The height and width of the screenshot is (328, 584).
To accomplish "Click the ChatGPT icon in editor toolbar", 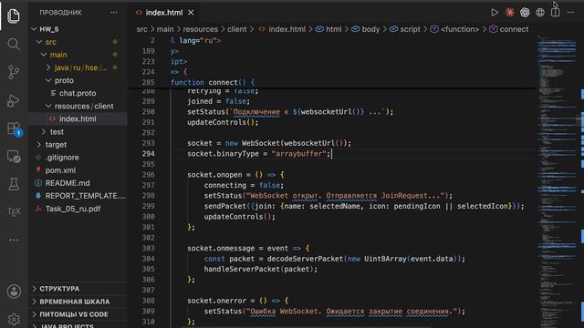I will click(525, 12).
